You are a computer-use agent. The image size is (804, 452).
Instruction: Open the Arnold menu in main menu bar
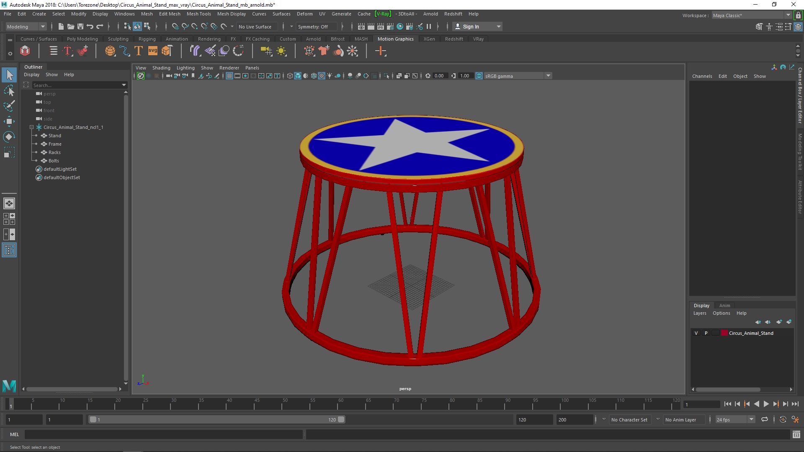click(x=430, y=14)
